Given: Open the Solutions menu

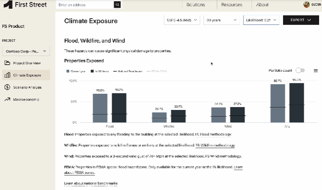Looking at the screenshot, I should pos(195,5).
